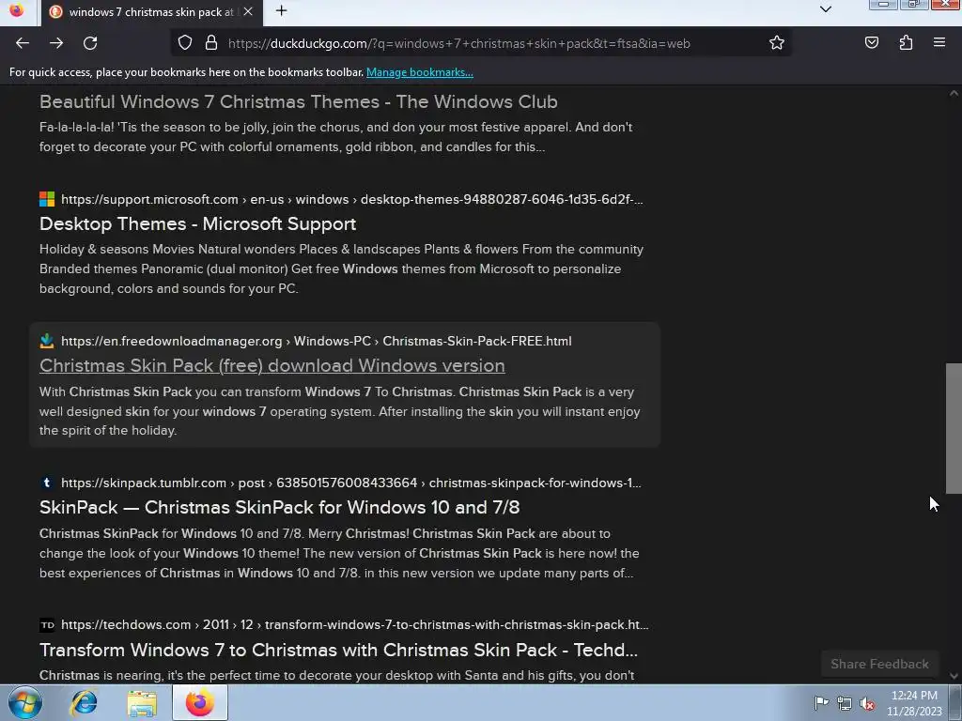Click the Microsoft logo favicon

pyautogui.click(x=47, y=199)
